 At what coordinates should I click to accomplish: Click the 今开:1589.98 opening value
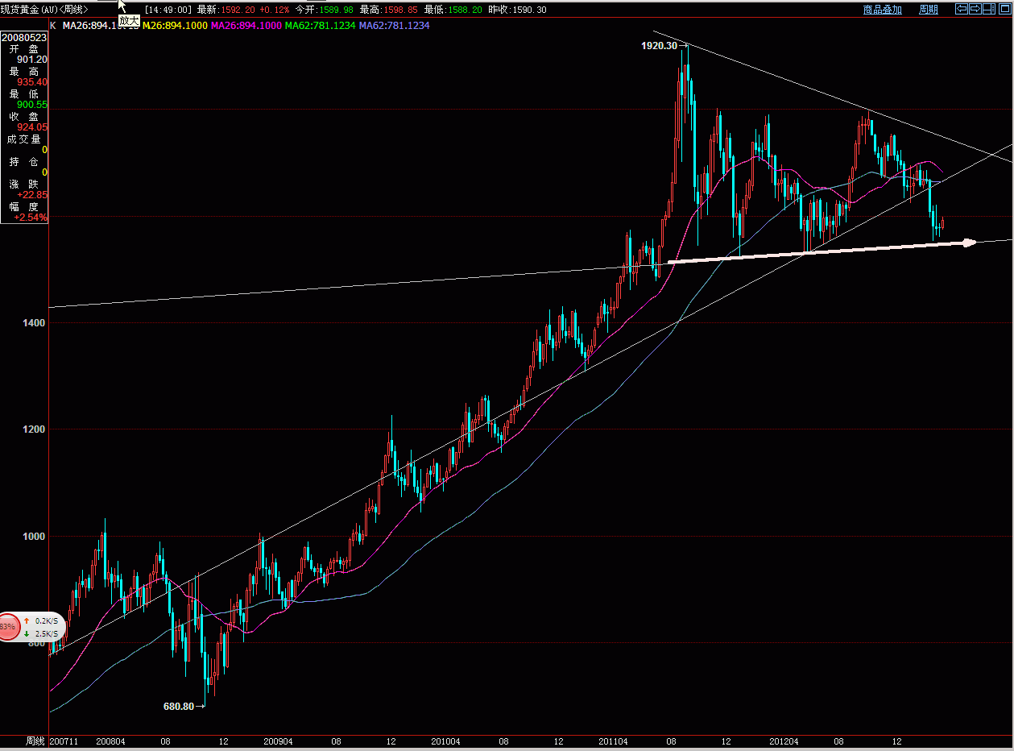click(x=324, y=10)
